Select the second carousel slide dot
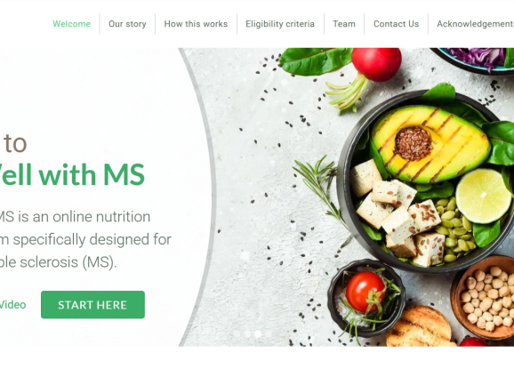 click(247, 333)
